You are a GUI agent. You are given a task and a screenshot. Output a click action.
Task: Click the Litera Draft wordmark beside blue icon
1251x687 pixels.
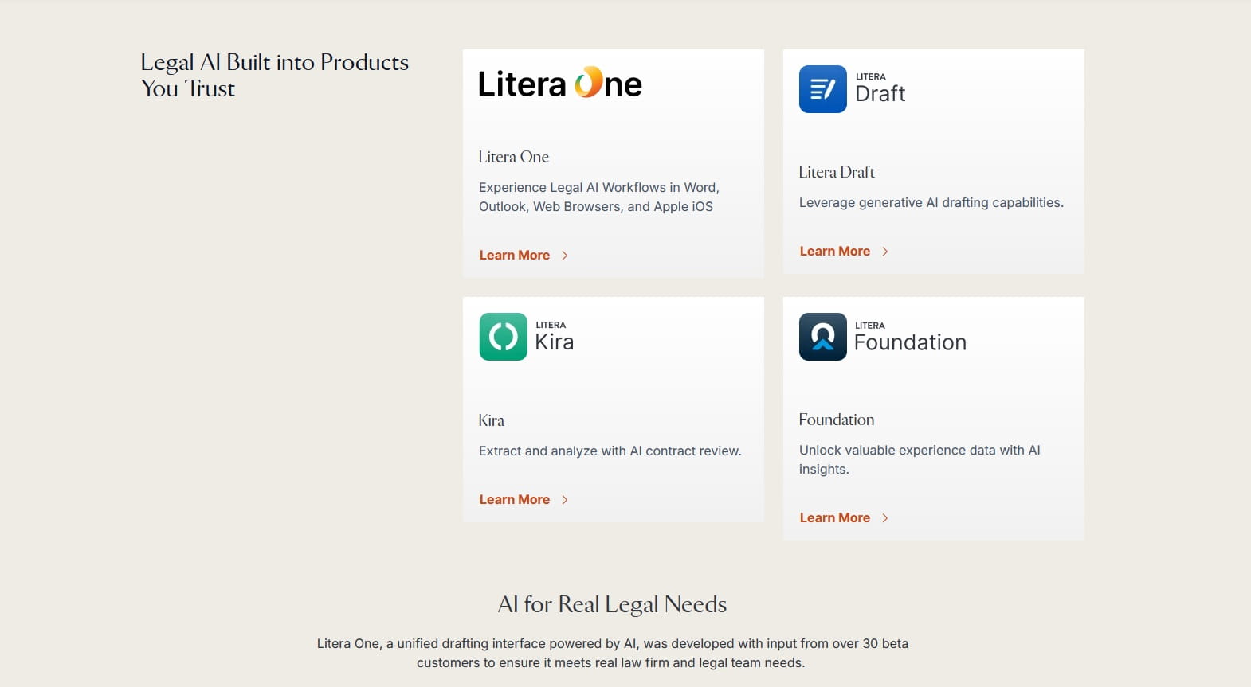click(x=880, y=88)
